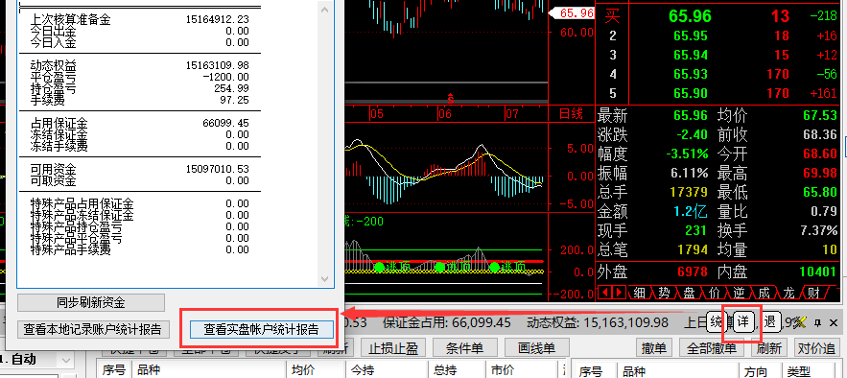Switch to the 逆 tab
The image size is (847, 378).
pos(739,294)
